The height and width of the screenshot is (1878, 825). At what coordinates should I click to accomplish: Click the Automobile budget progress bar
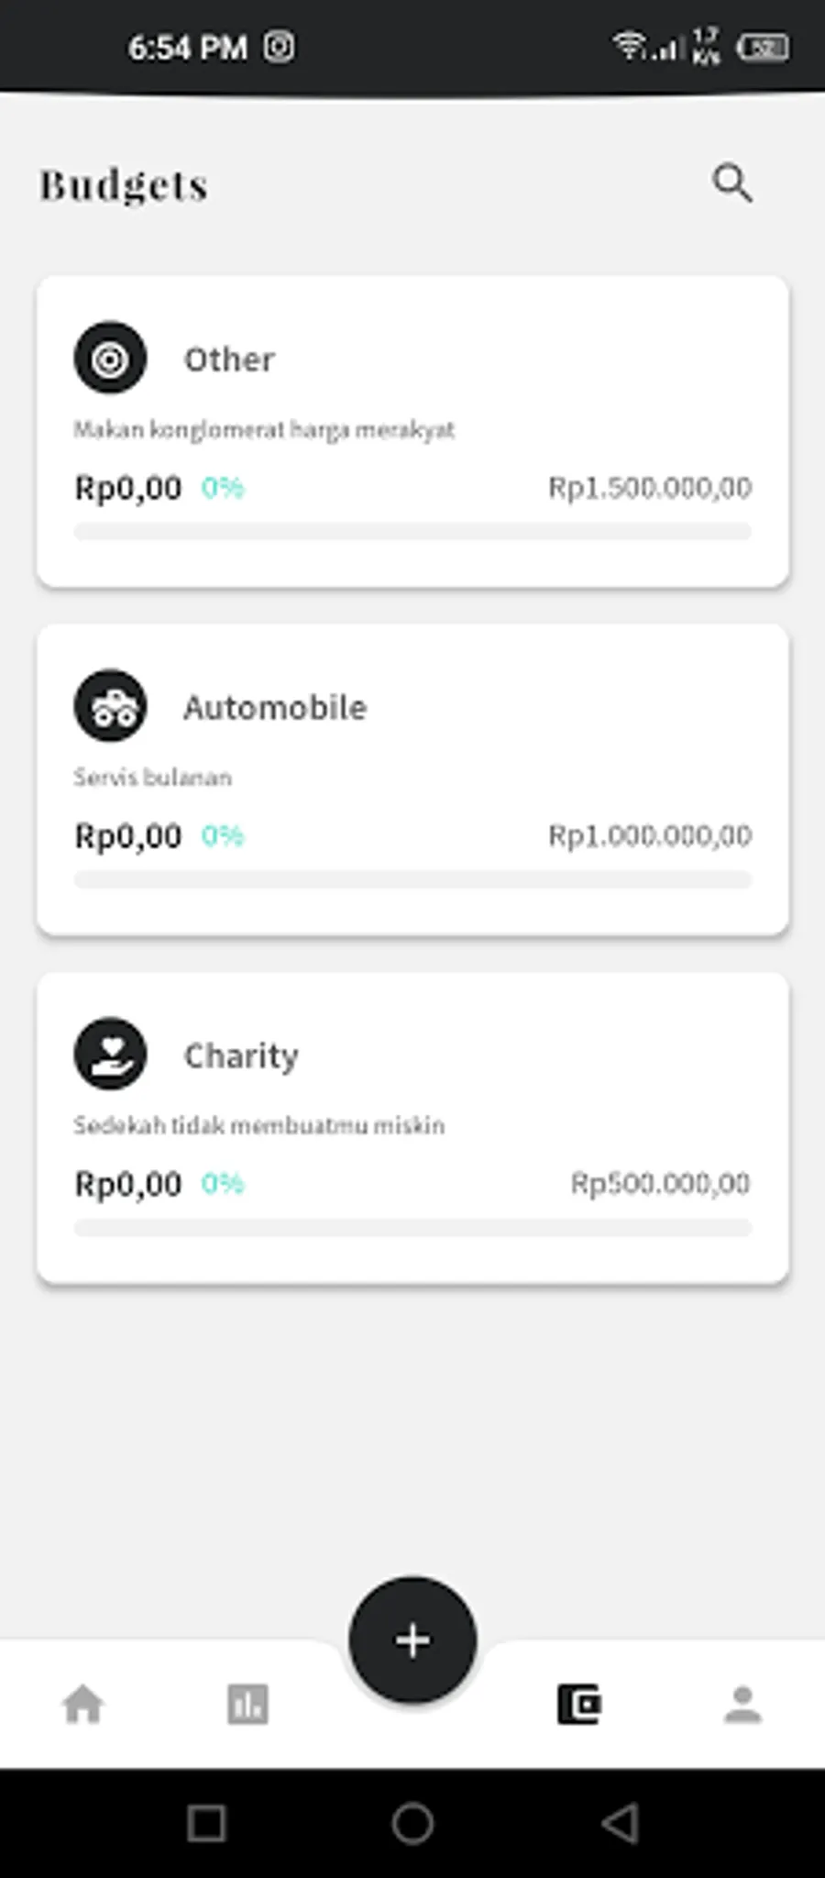tap(412, 880)
